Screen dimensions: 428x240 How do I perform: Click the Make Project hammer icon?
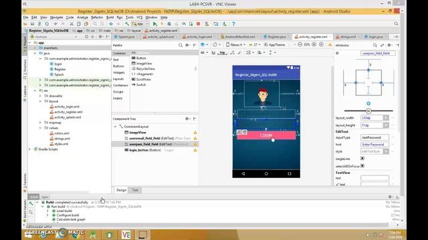click(x=127, y=24)
